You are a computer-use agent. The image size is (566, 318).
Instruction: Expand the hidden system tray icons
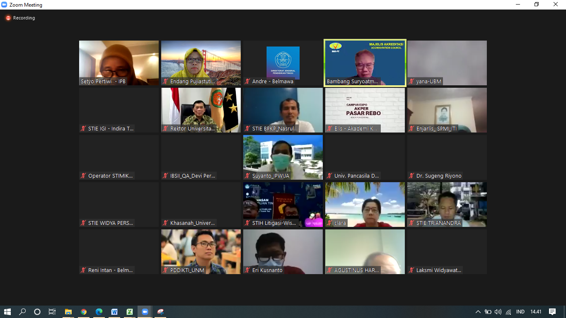click(x=478, y=312)
